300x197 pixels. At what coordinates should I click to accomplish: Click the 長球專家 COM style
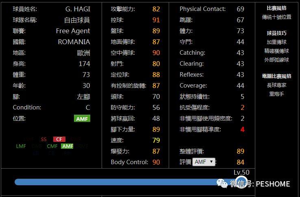[277, 85]
